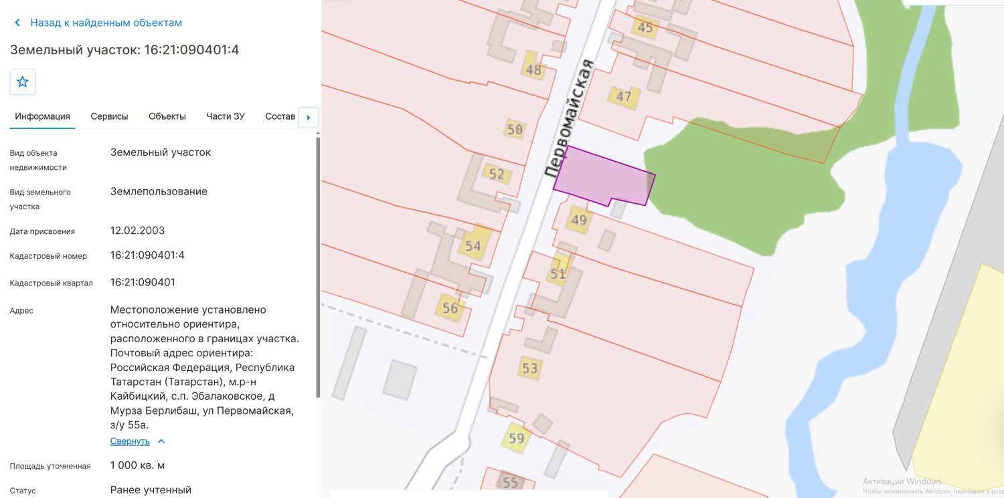Click house number 45 on the map

tap(645, 27)
